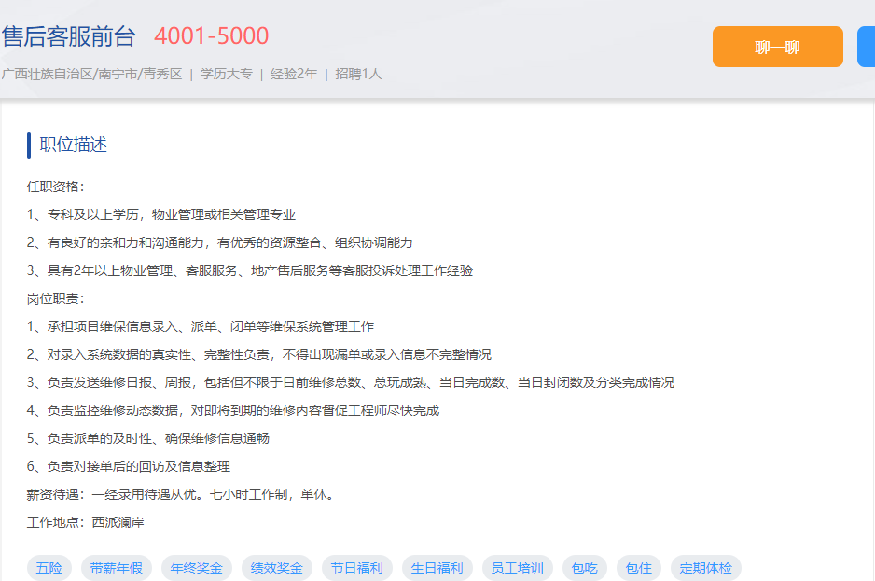Image resolution: width=875 pixels, height=581 pixels.
Task: Click the salary range 4001-5000
Action: coord(211,36)
